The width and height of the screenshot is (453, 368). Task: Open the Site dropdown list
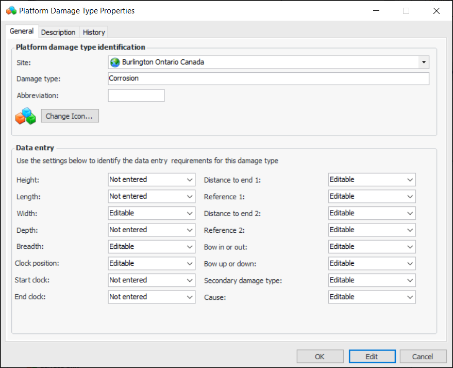[x=423, y=62]
